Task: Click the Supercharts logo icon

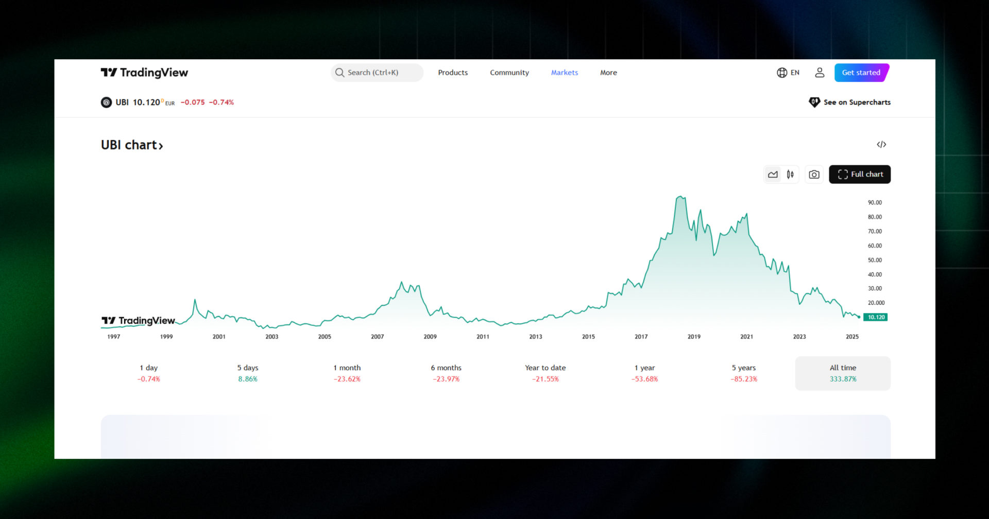Action: 814,102
